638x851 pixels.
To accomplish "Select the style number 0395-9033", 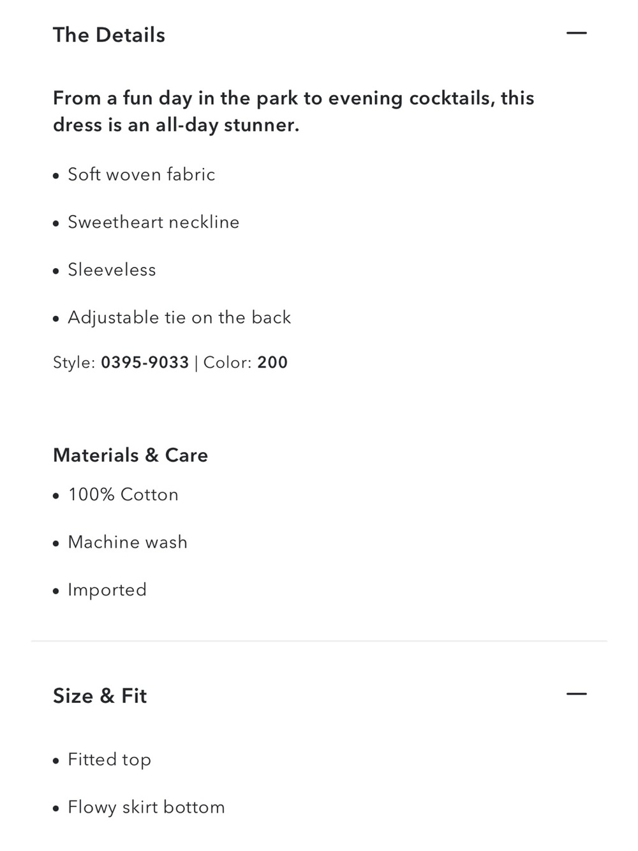I will click(145, 363).
